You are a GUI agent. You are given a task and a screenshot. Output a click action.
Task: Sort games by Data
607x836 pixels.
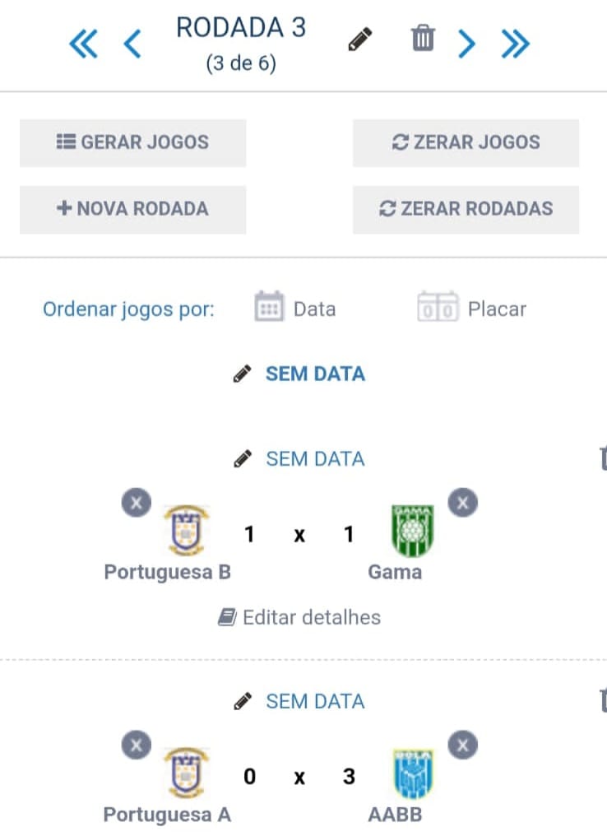[295, 309]
